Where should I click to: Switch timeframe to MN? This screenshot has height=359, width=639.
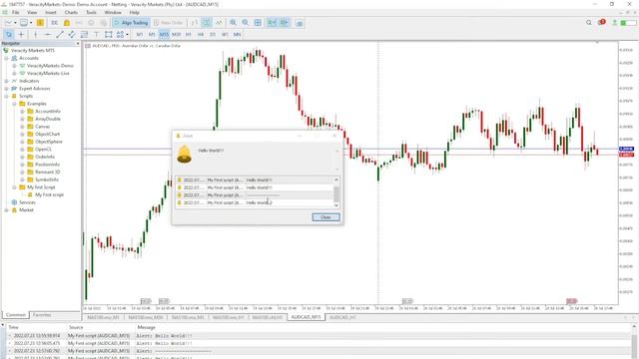pyautogui.click(x=238, y=35)
